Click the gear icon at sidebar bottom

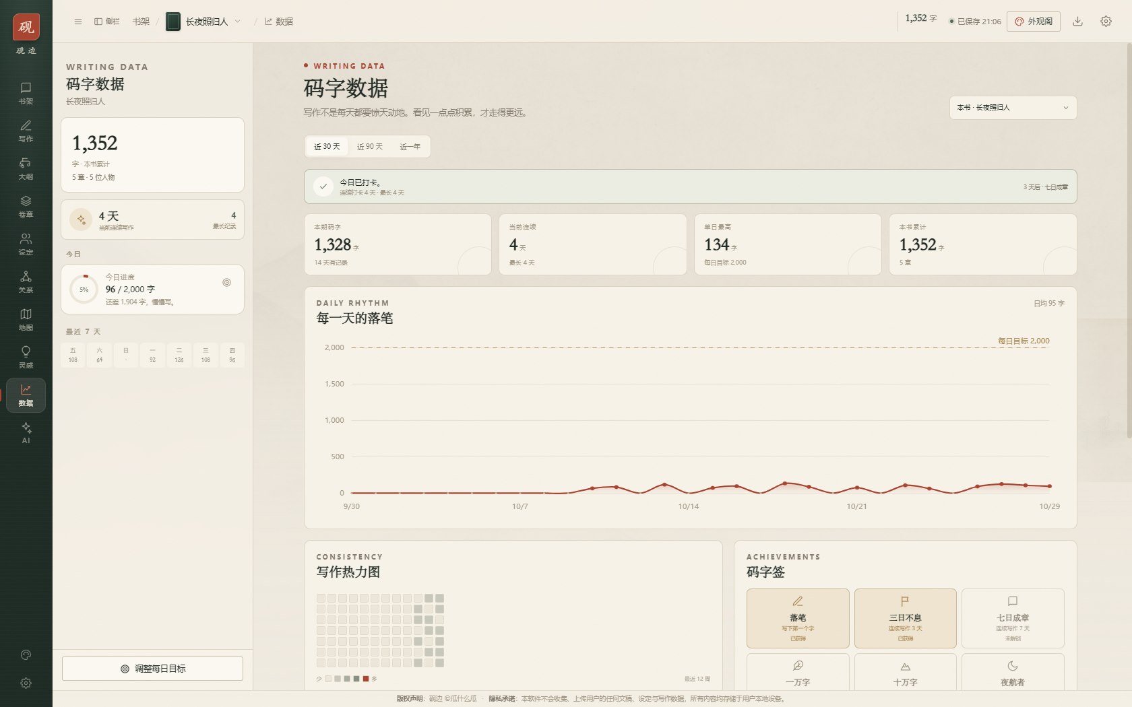click(26, 683)
